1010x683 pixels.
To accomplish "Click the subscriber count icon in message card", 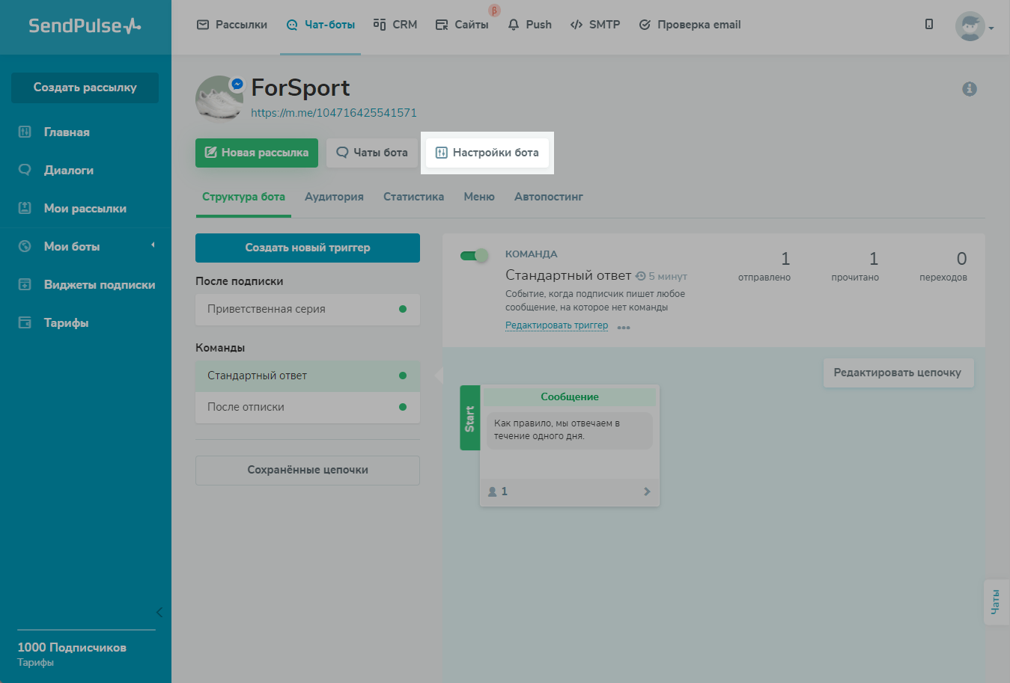I will click(493, 491).
